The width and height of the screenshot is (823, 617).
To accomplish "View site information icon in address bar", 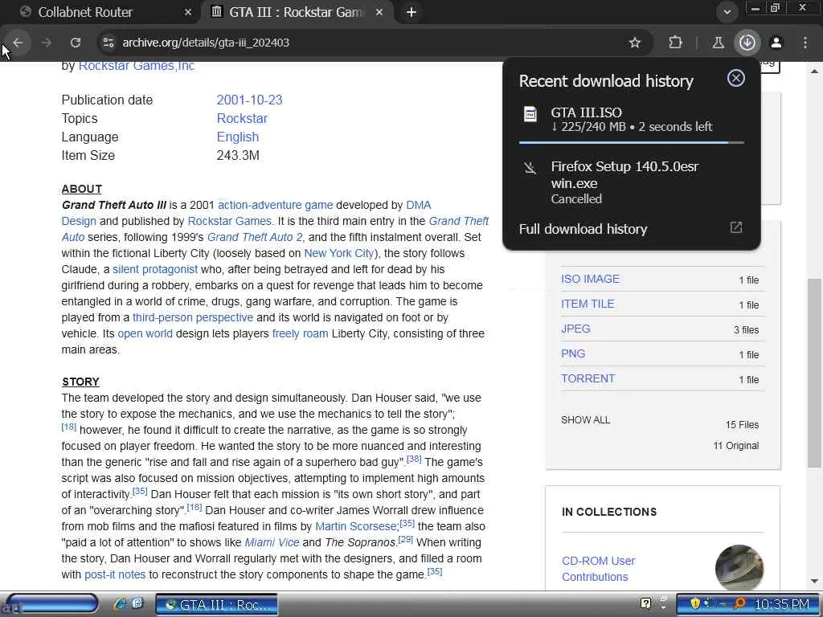I will (109, 43).
